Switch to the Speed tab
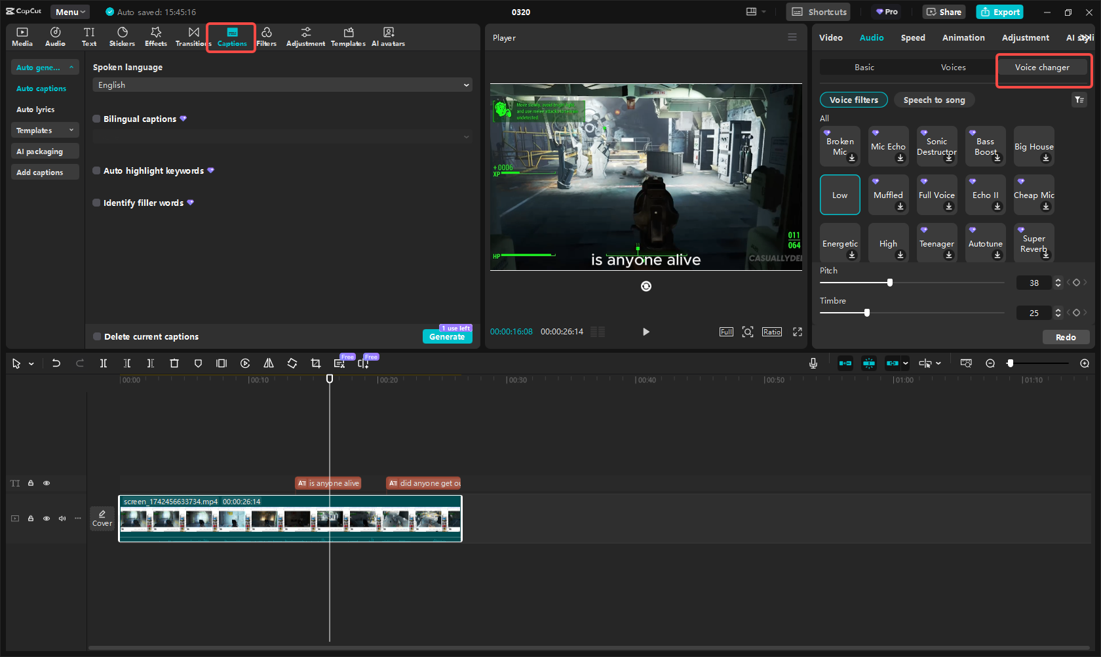Viewport: 1101px width, 657px height. 913,37
